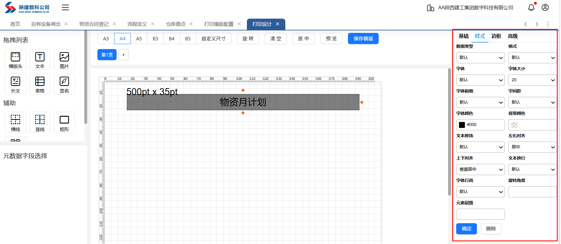Screen dimensions: 561x244
Task: Click the 旋转角度 input field
Action: (x=532, y=192)
